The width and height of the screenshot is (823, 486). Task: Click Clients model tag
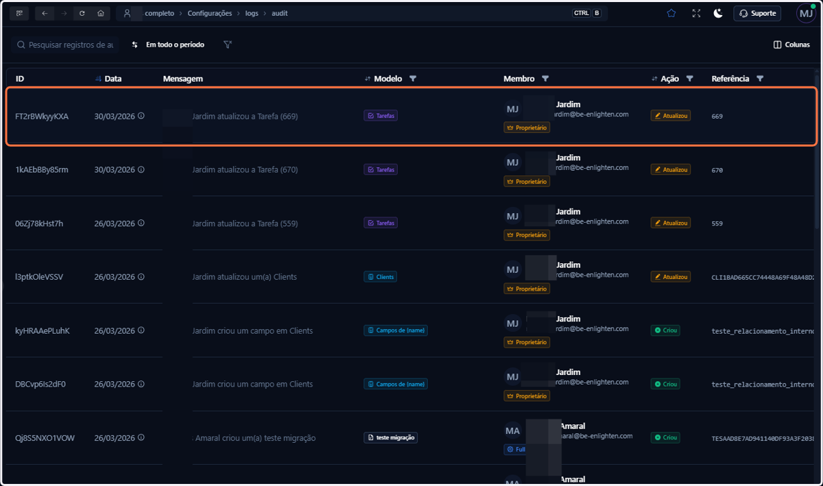[380, 277]
